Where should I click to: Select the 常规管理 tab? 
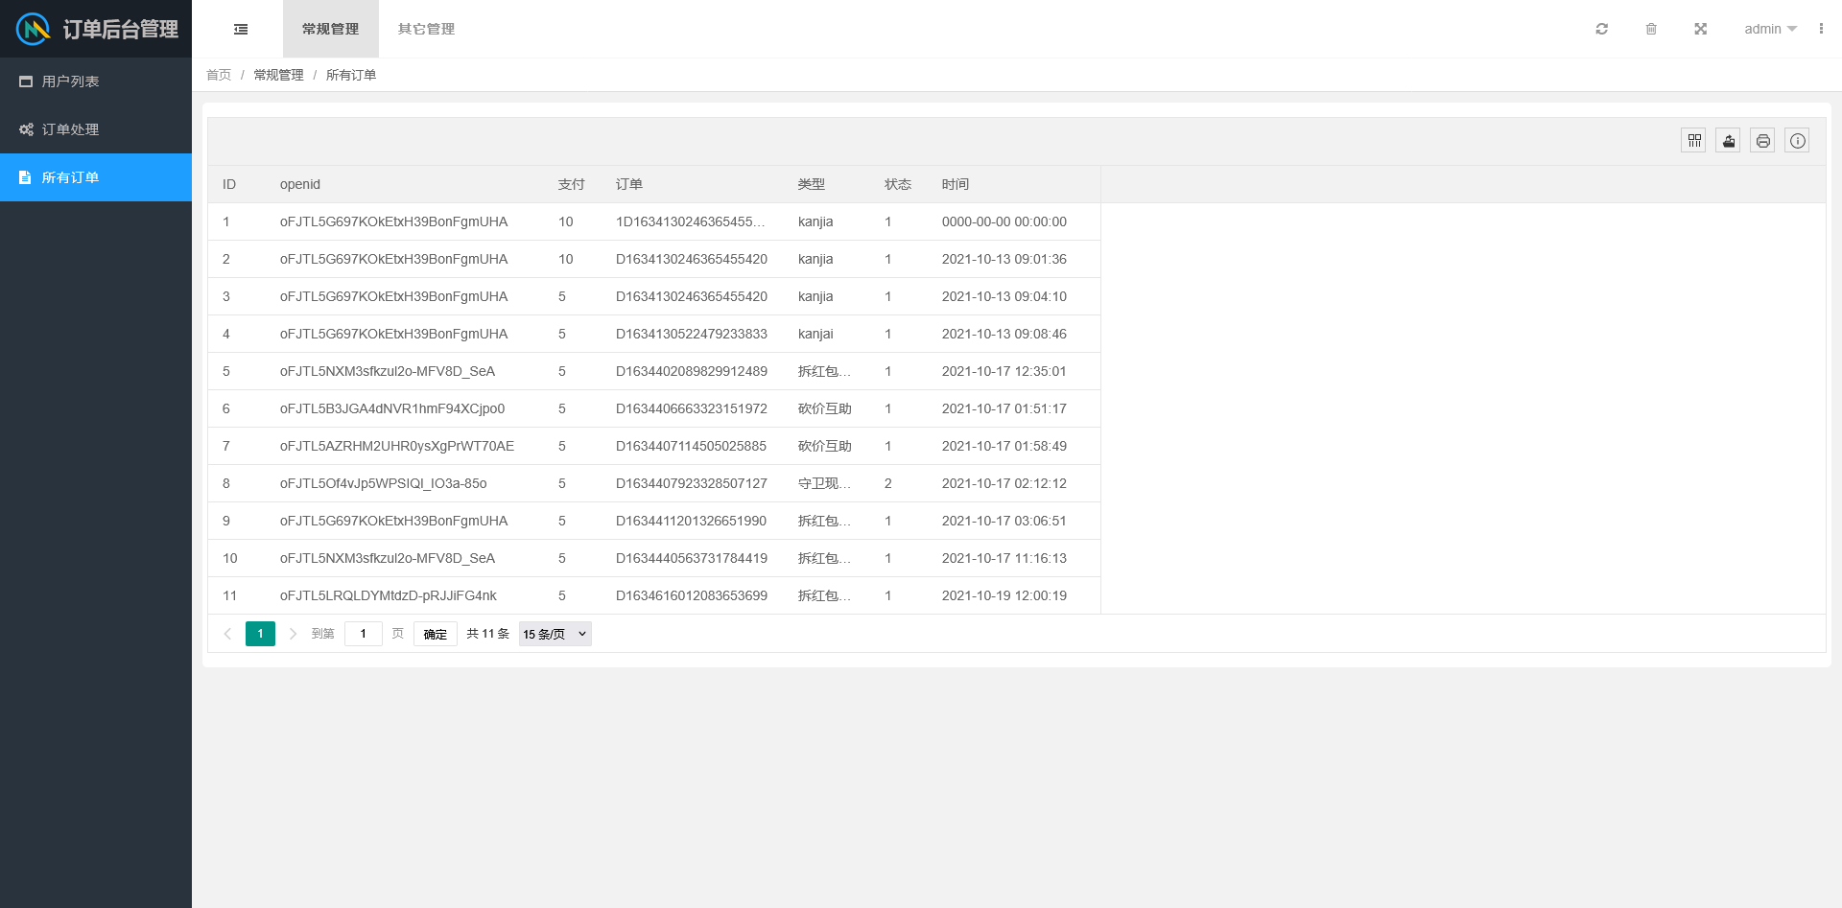coord(330,29)
